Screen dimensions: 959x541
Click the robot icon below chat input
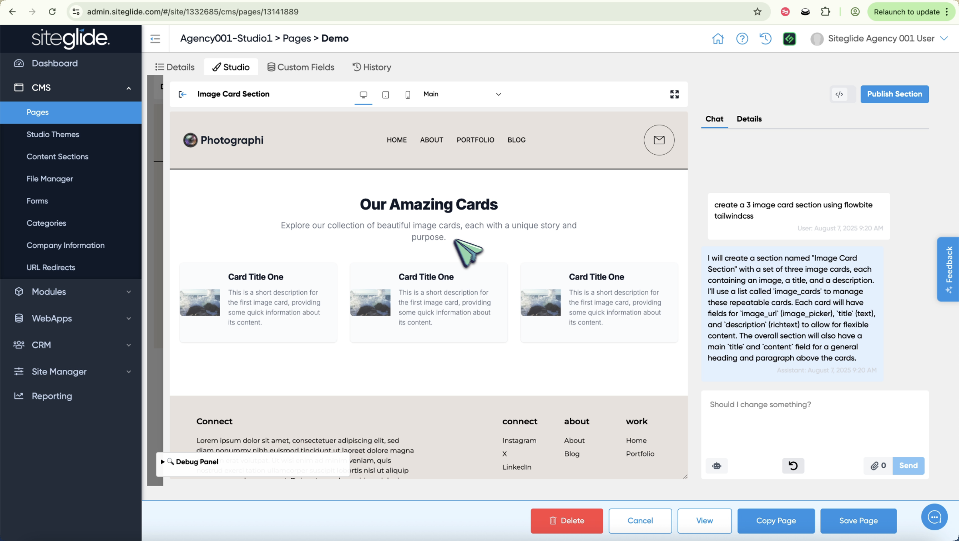[x=717, y=466]
